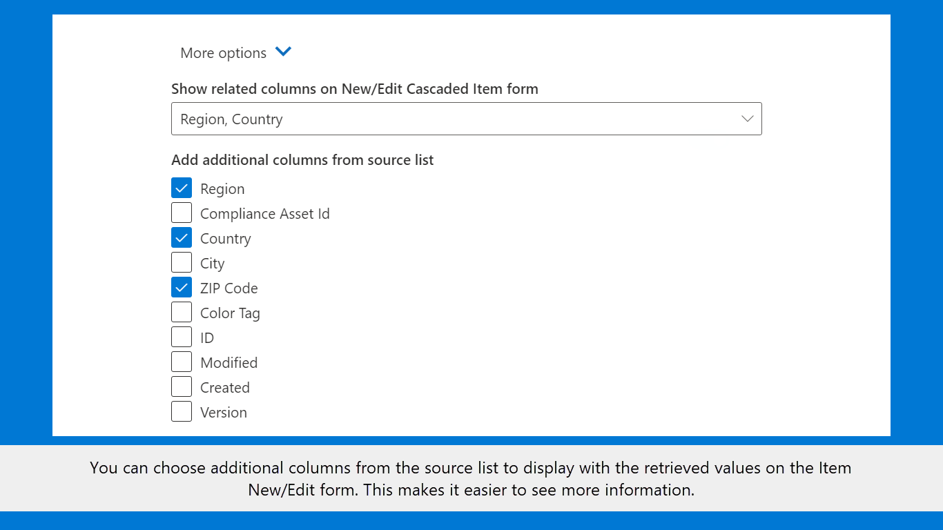Uncheck the Region checkbox
Image resolution: width=943 pixels, height=530 pixels.
182,188
